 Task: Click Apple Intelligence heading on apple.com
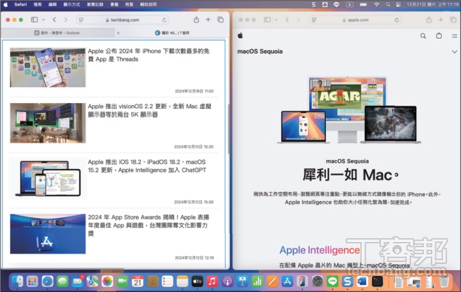coord(319,250)
